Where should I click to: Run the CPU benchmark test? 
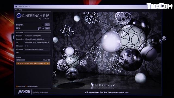47,28
